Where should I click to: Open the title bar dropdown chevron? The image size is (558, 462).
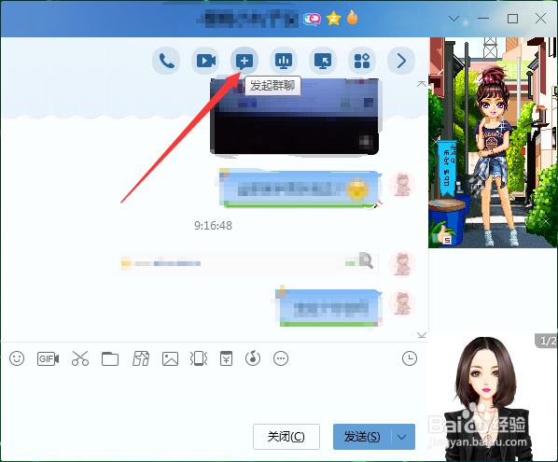point(453,19)
